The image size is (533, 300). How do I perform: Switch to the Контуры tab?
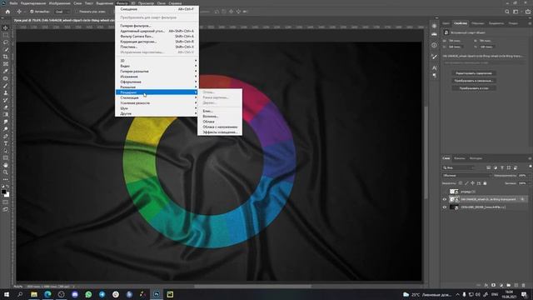click(476, 158)
